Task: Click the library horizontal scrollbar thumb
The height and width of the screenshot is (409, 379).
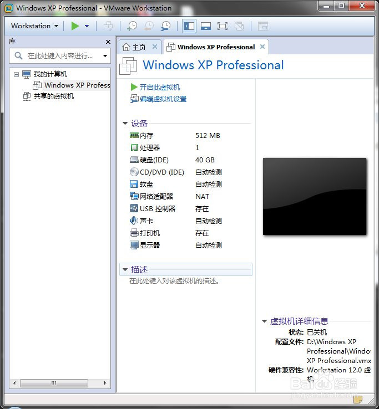Action: [54, 383]
